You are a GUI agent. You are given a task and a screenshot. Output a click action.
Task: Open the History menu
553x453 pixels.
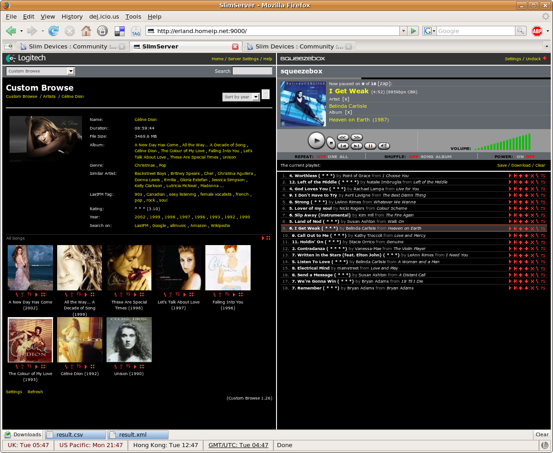pos(72,17)
